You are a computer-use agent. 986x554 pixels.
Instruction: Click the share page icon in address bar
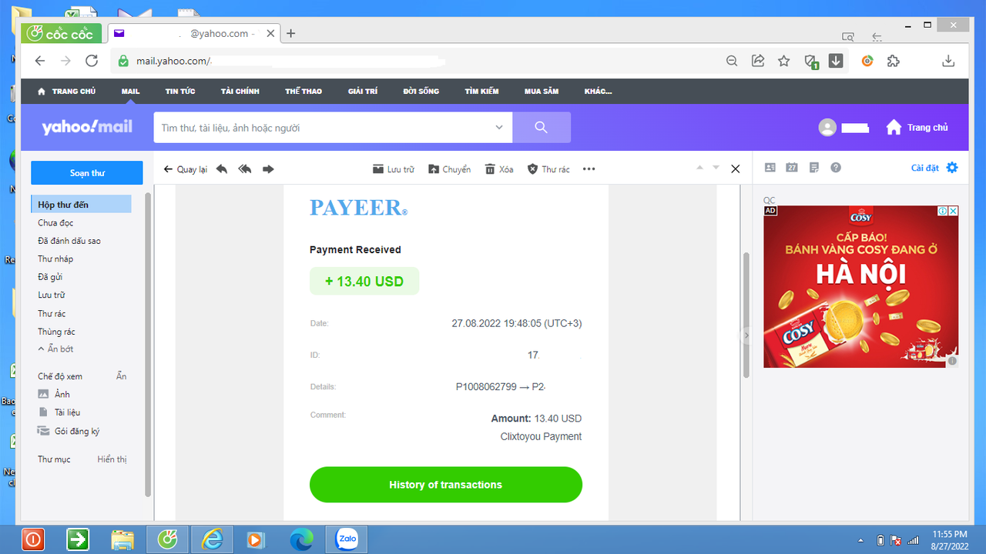(x=758, y=61)
